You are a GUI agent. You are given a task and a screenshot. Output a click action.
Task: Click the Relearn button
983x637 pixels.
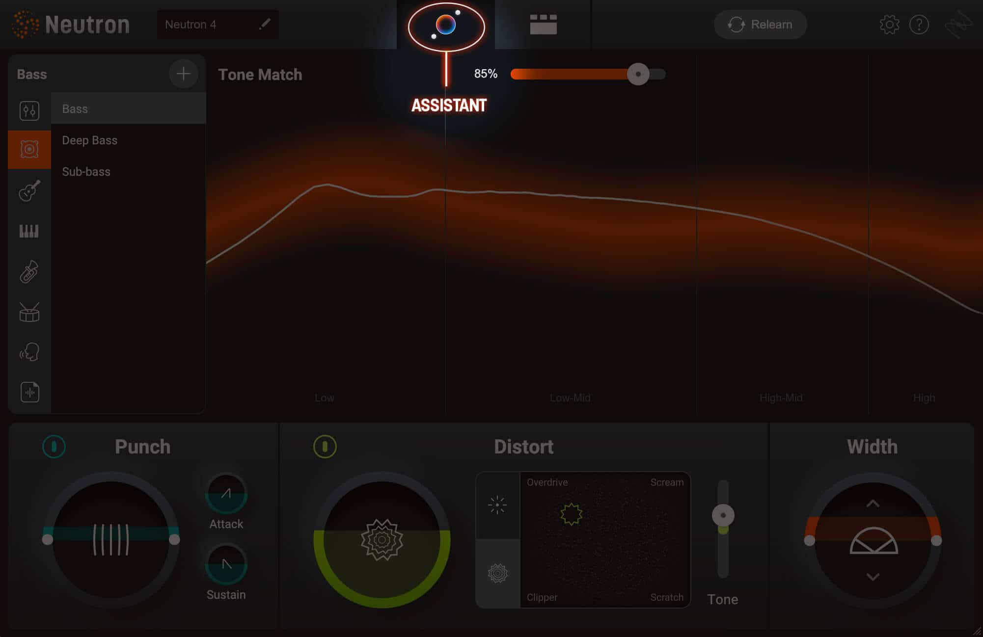coord(760,25)
